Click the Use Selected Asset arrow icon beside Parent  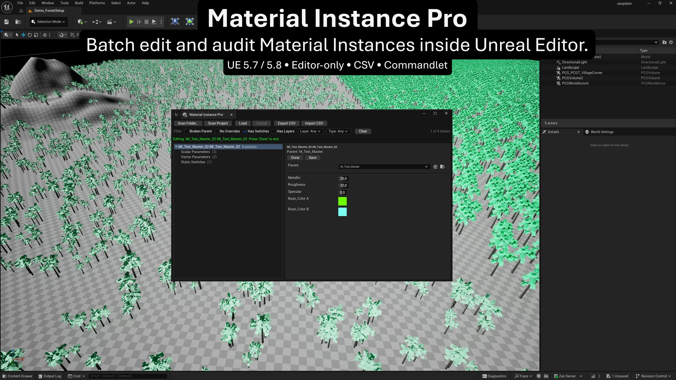click(435, 167)
